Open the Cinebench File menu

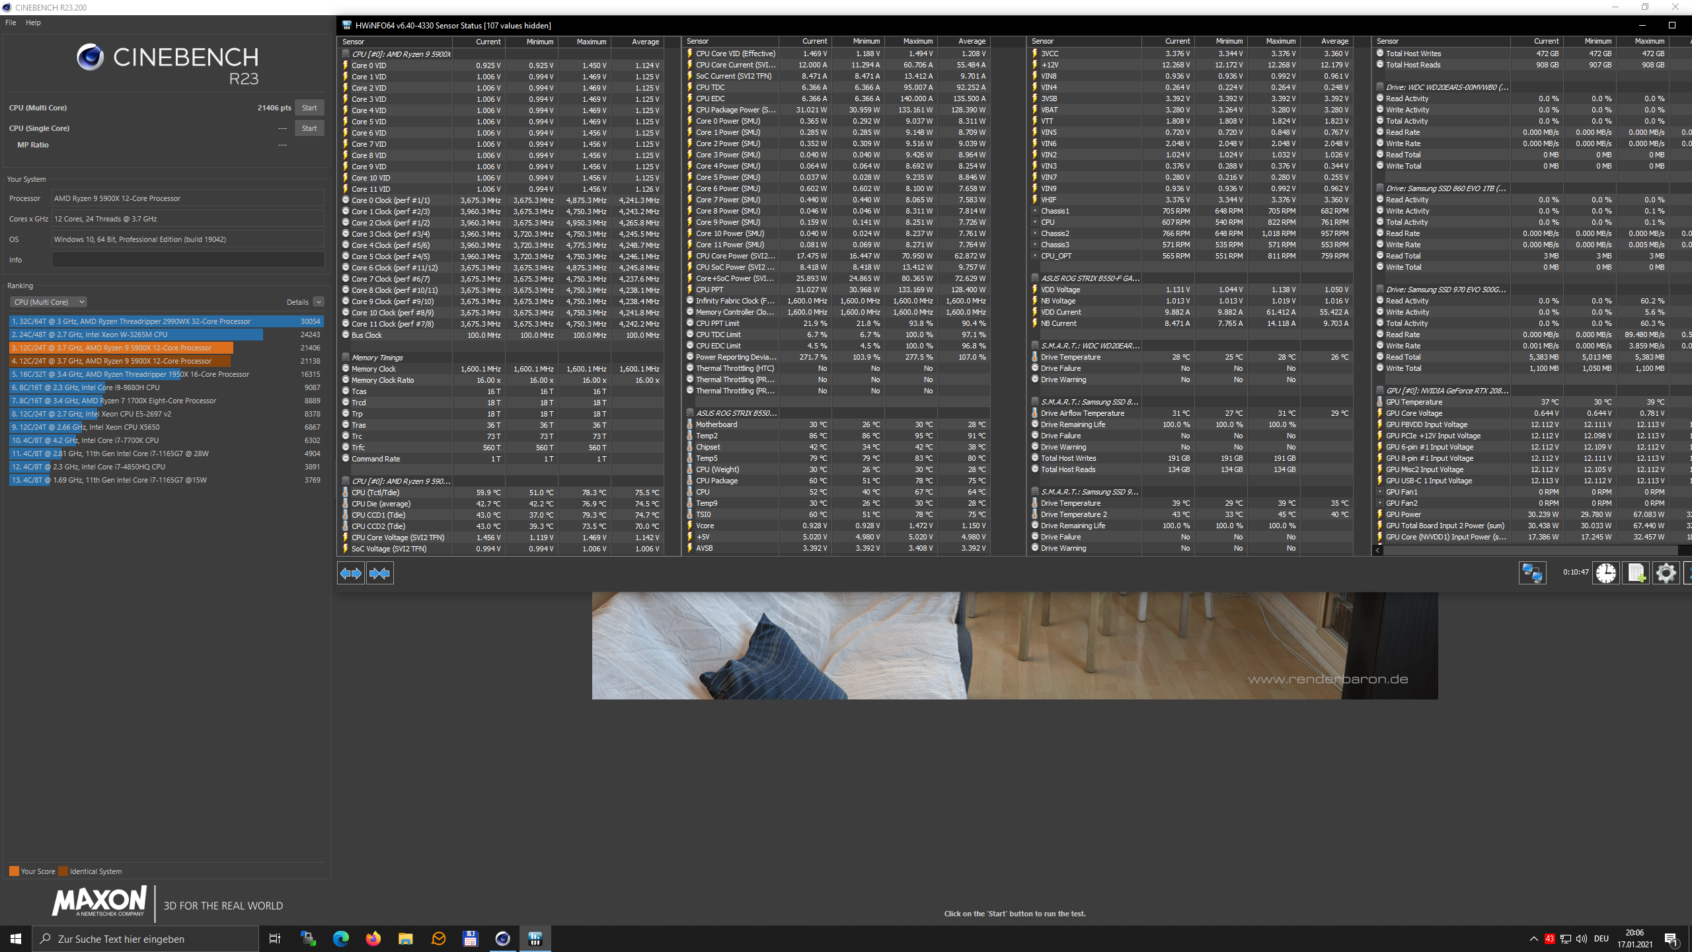point(11,22)
